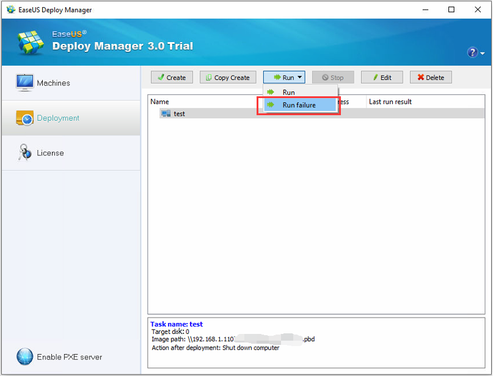Click the copy icon on Copy Create
The height and width of the screenshot is (376, 493).
tap(208, 77)
